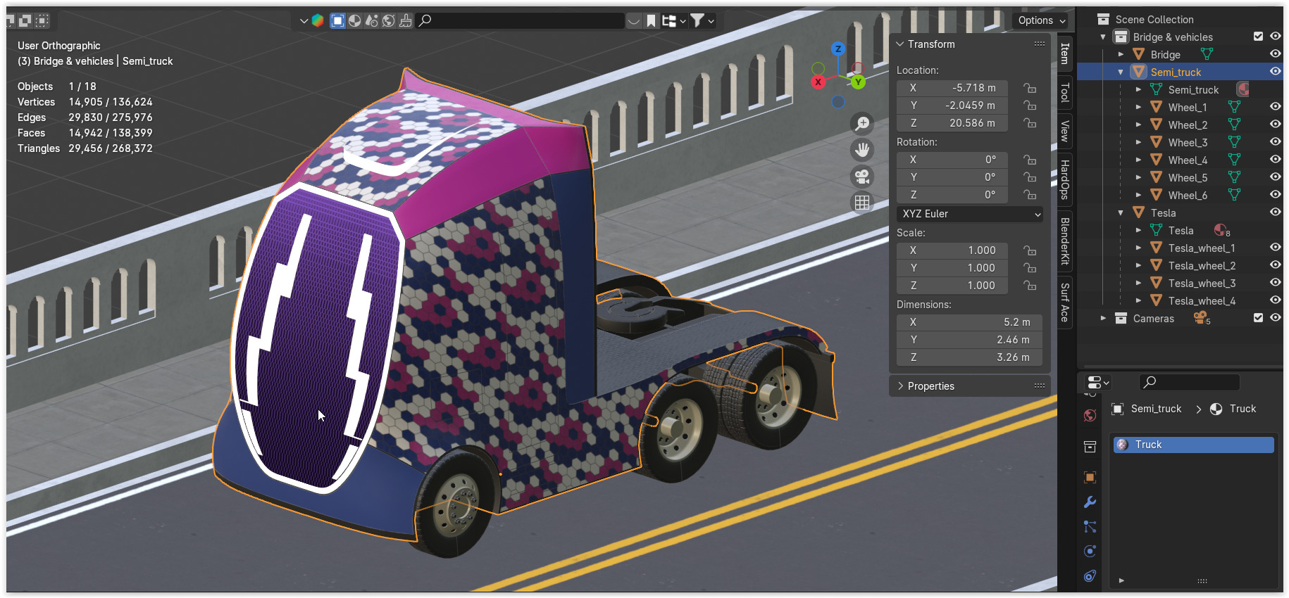
Task: Switch to the Item sidebar tab
Action: 1065,53
